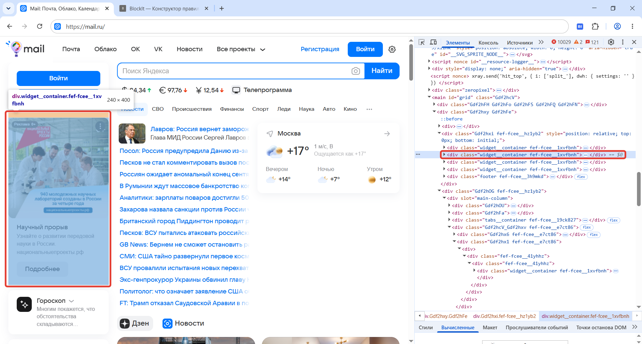This screenshot has height=344, width=642.
Task: Click the more news categories ellipsis
Action: (369, 109)
